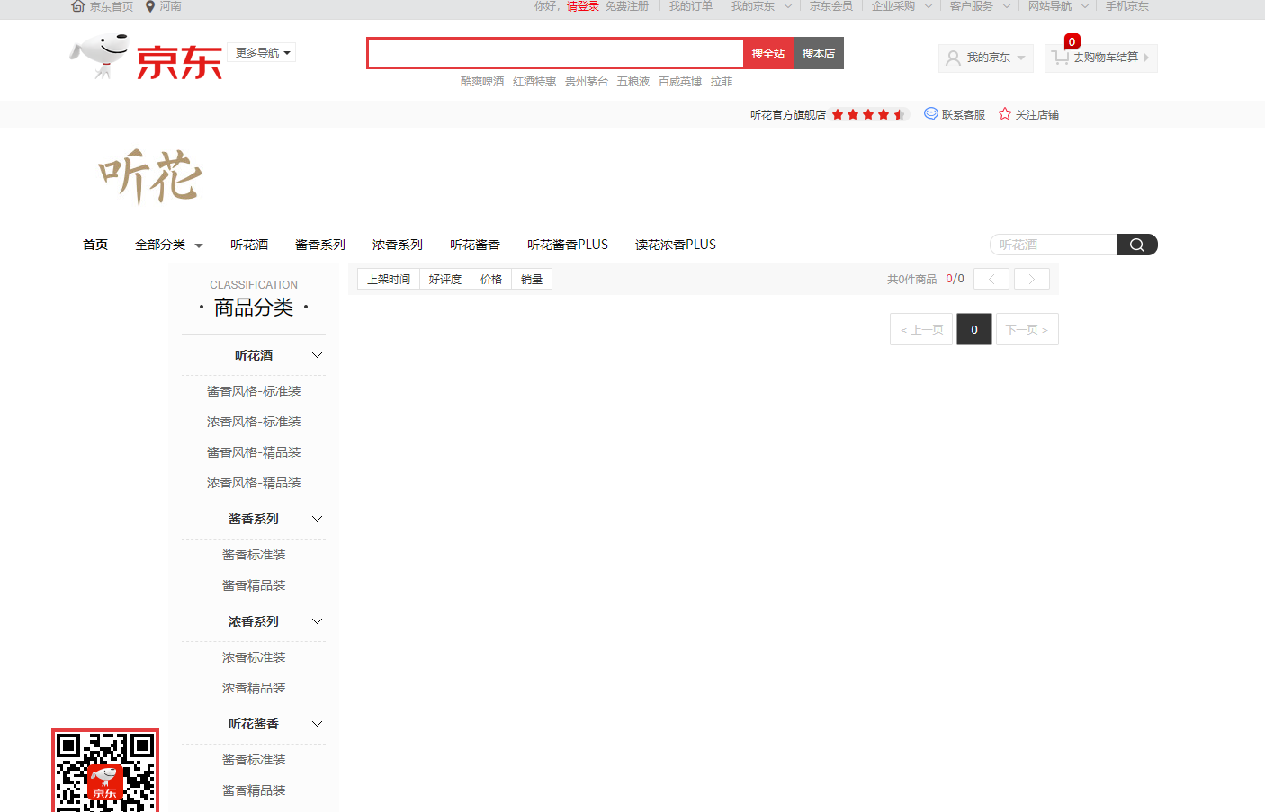
Task: Open the 听花酱香 nav tab
Action: [475, 245]
